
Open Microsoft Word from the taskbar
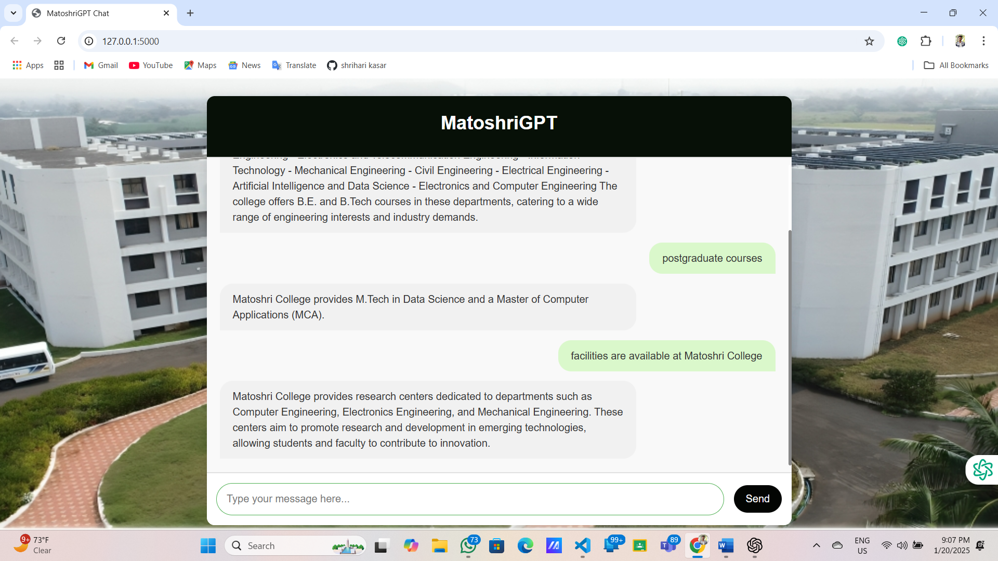[726, 545]
